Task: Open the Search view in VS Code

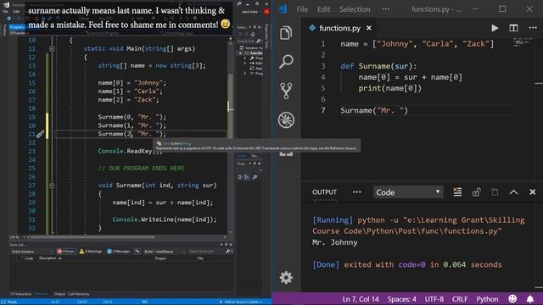Action: tap(286, 62)
